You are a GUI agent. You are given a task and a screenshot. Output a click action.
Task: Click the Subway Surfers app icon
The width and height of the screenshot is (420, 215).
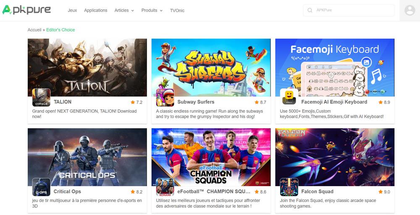(x=165, y=98)
